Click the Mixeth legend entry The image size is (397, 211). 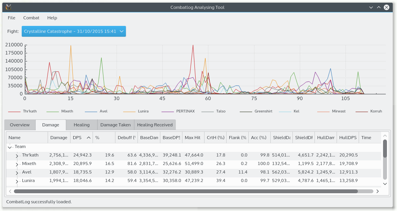tap(60, 111)
